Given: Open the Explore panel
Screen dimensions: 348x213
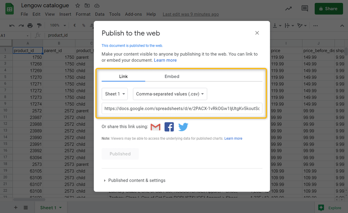Looking at the screenshot, I should tap(330, 208).
